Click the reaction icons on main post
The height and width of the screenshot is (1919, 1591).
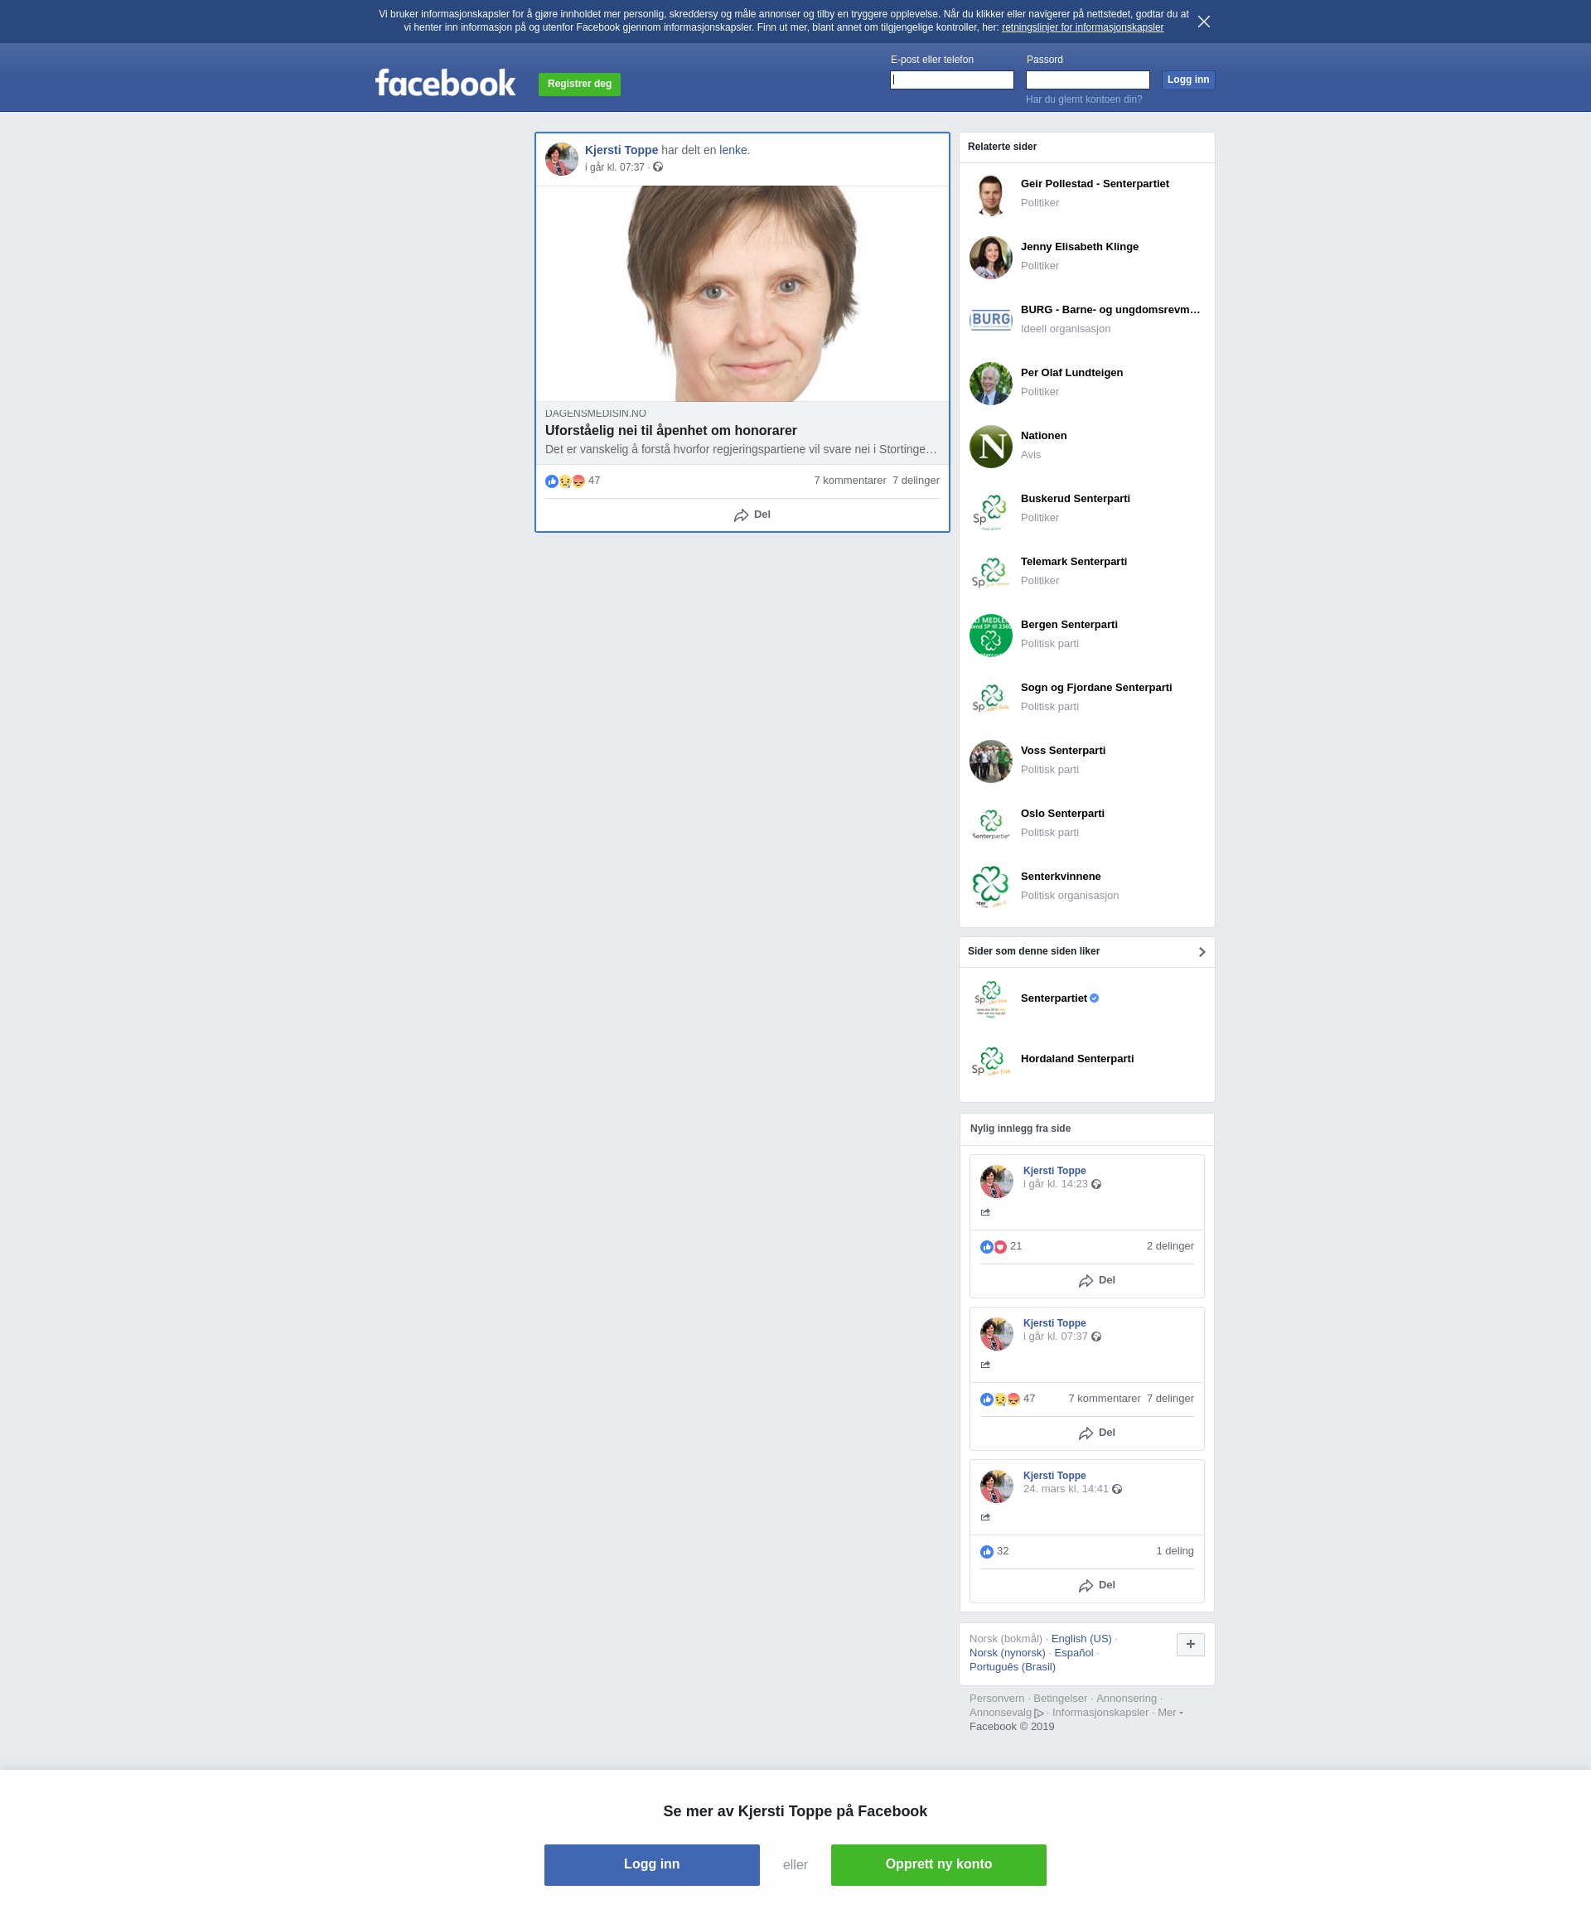tap(565, 481)
